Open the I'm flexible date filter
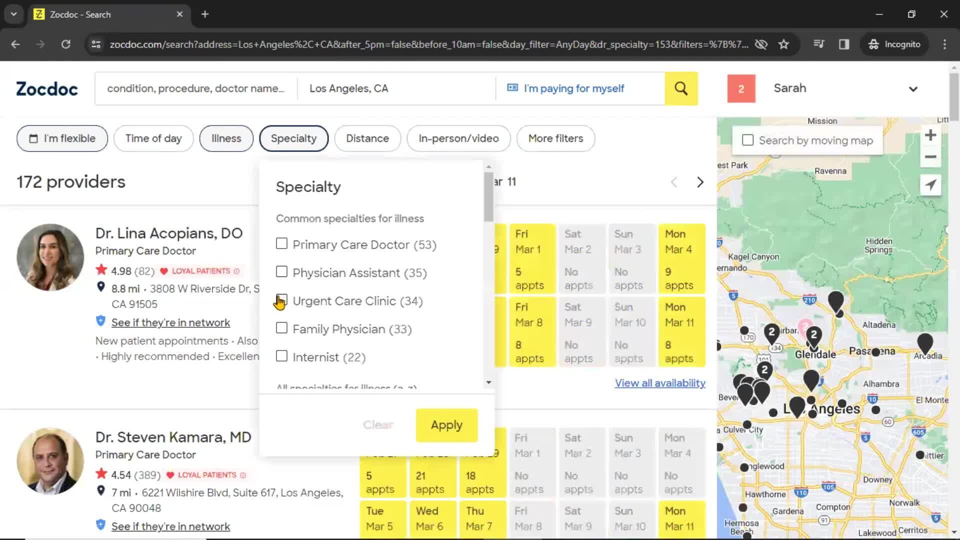The width and height of the screenshot is (960, 540). 62,138
